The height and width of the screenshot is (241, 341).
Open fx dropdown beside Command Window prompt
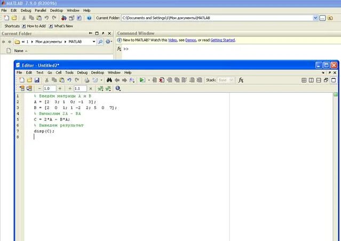point(119,49)
